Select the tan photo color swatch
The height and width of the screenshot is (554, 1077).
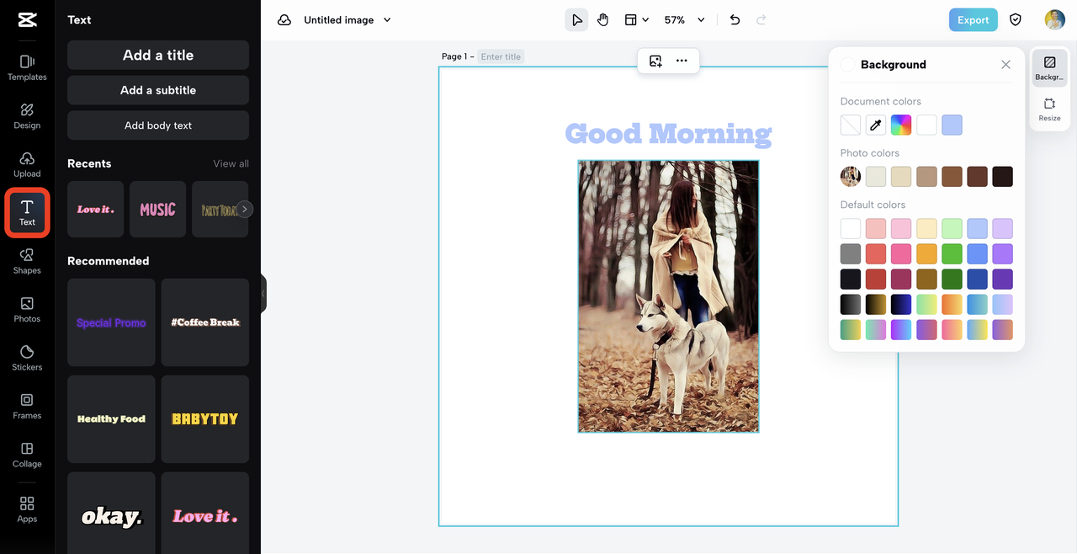click(926, 177)
